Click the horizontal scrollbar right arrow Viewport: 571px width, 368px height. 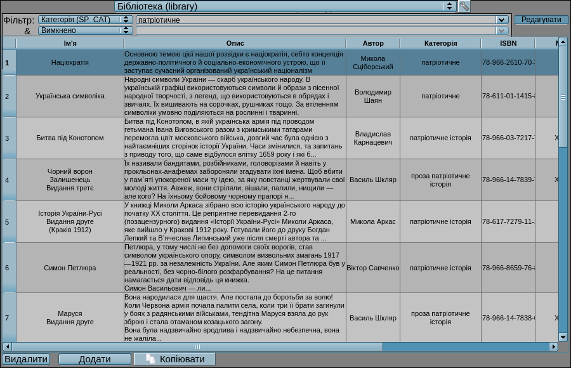pos(553,346)
